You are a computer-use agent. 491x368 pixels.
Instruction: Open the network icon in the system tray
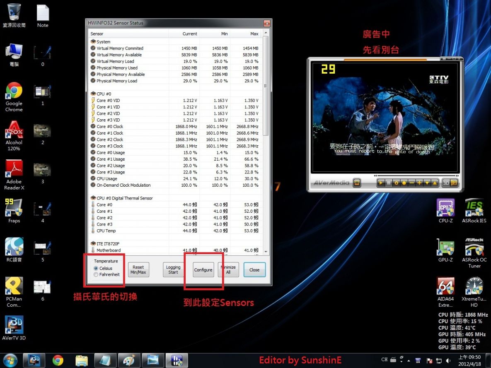pos(439,361)
